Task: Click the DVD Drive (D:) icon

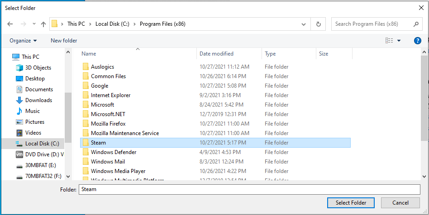Action: (19, 154)
